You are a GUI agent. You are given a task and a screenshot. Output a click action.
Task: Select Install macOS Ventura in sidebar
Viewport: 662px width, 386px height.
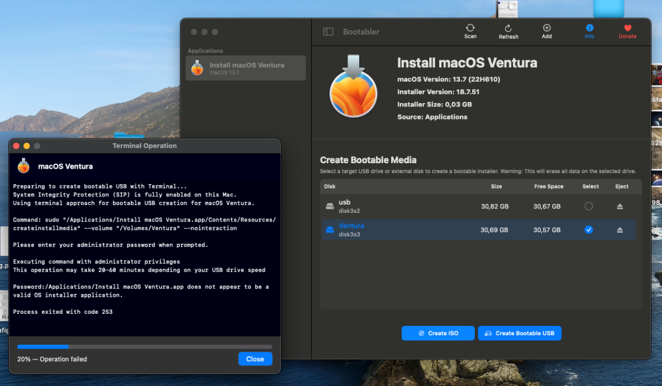[x=245, y=68]
